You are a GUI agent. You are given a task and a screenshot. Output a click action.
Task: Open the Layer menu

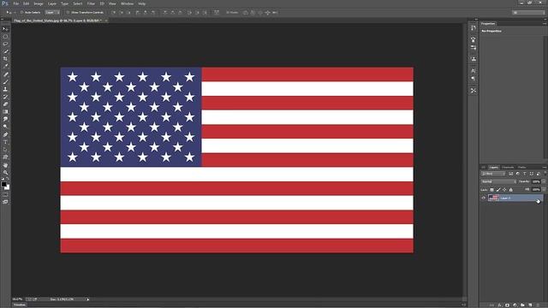(52, 3)
